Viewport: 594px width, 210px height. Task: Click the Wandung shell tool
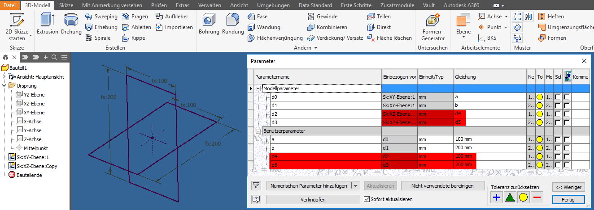coord(264,27)
